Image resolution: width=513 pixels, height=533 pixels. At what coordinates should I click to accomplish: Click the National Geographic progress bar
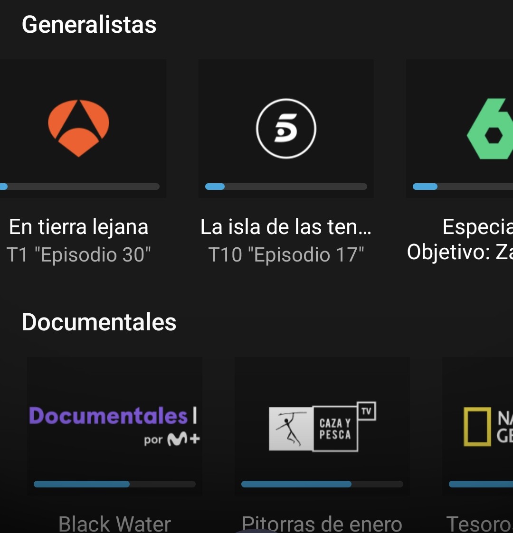point(481,484)
